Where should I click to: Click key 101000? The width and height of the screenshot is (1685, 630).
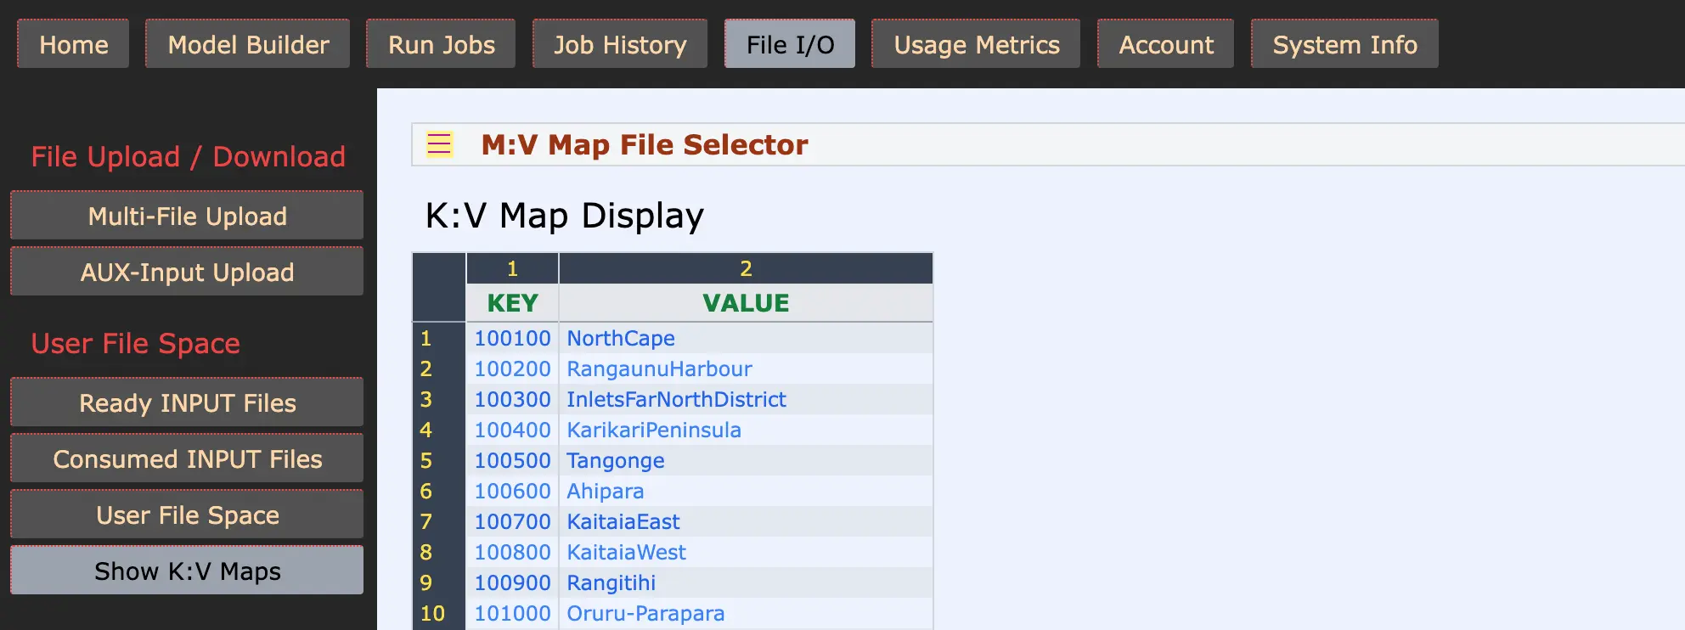pyautogui.click(x=512, y=613)
